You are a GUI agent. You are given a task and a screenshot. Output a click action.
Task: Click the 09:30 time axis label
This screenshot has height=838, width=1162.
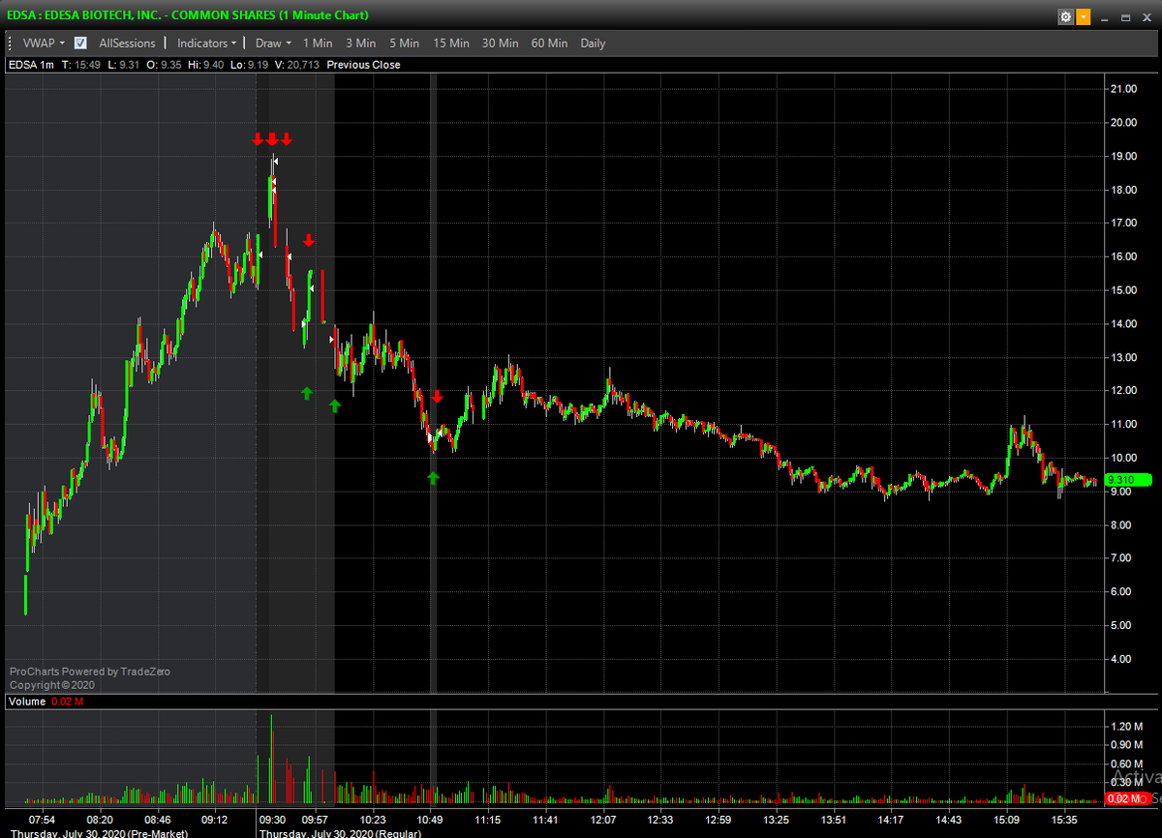coord(272,820)
